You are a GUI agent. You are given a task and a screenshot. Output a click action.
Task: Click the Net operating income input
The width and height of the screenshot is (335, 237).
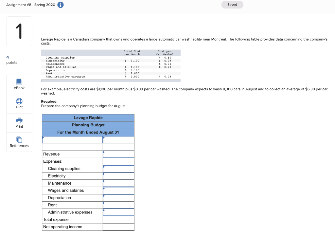pos(118,227)
